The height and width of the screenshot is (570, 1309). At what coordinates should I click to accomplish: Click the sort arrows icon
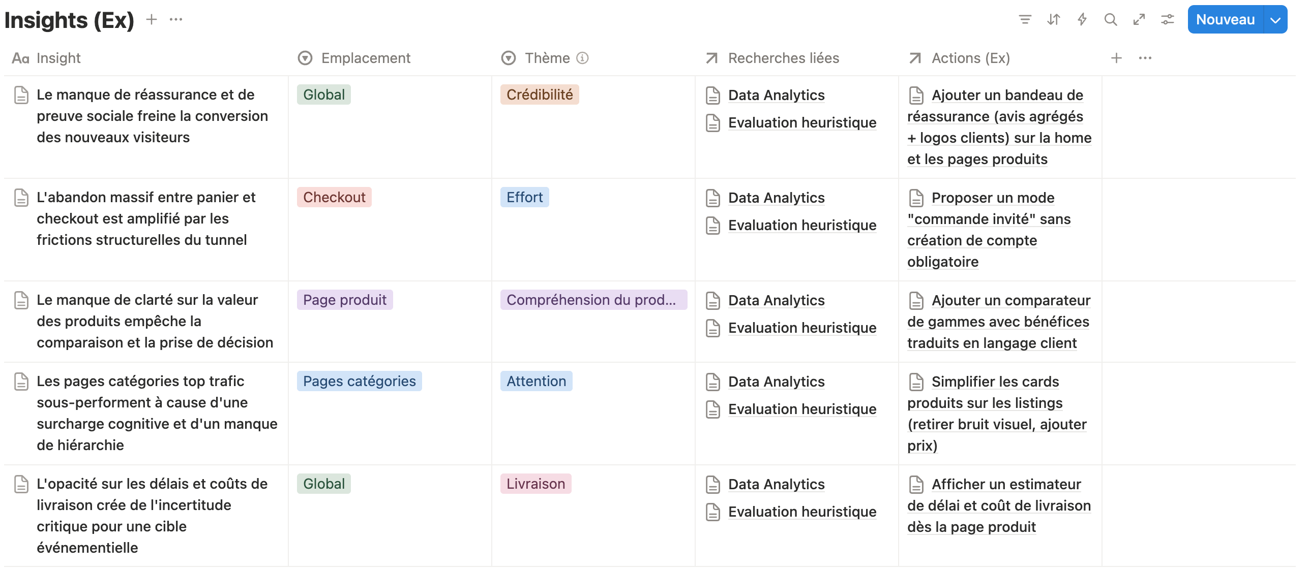pos(1053,20)
